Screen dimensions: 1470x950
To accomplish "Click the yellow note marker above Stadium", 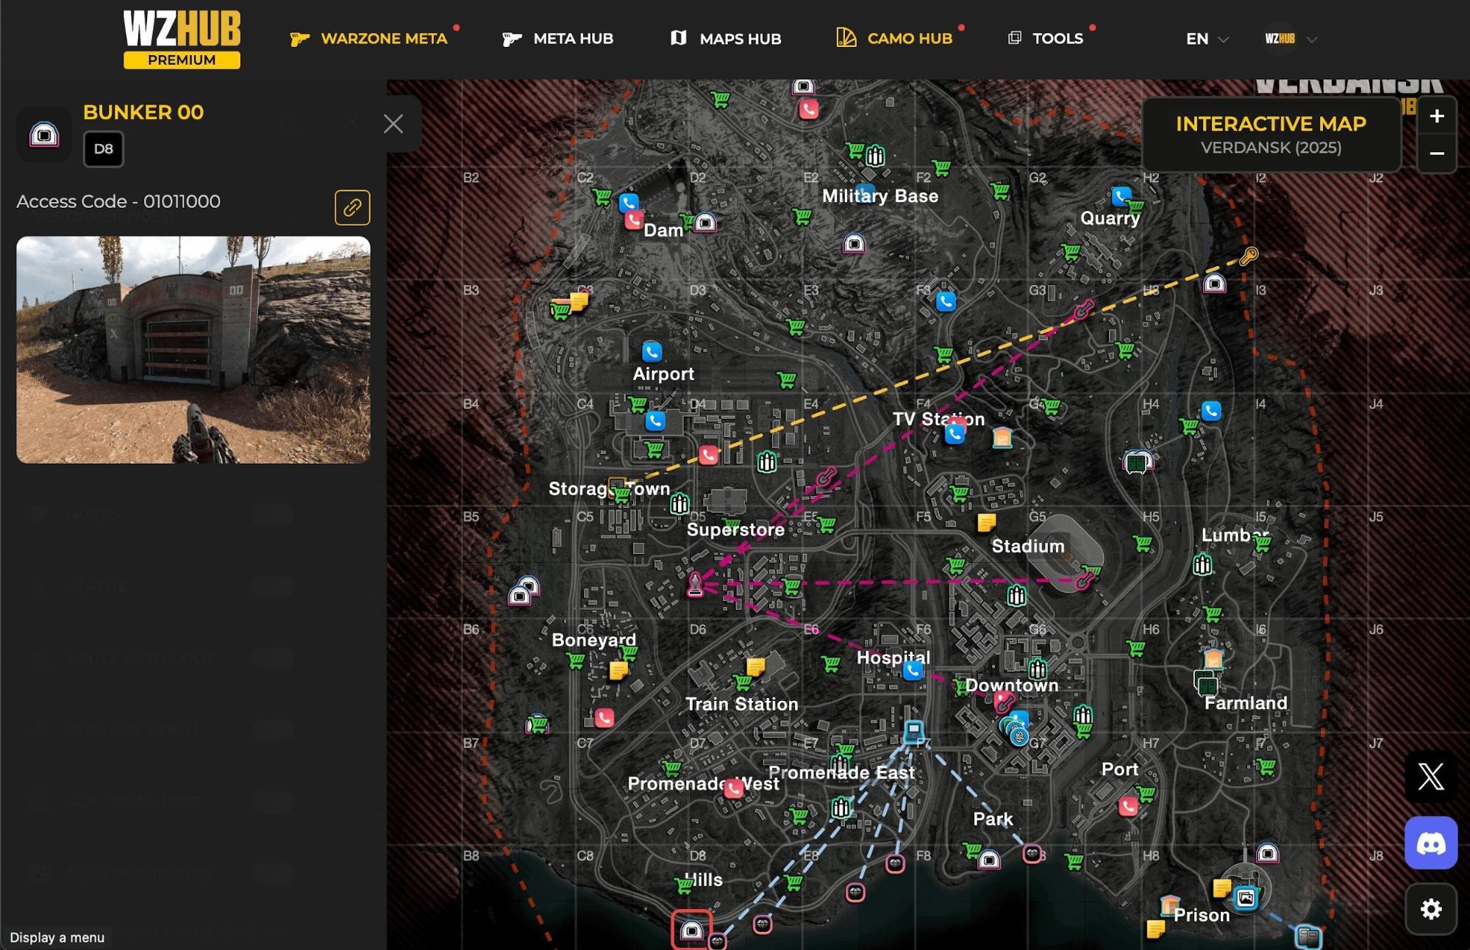I will [x=986, y=522].
